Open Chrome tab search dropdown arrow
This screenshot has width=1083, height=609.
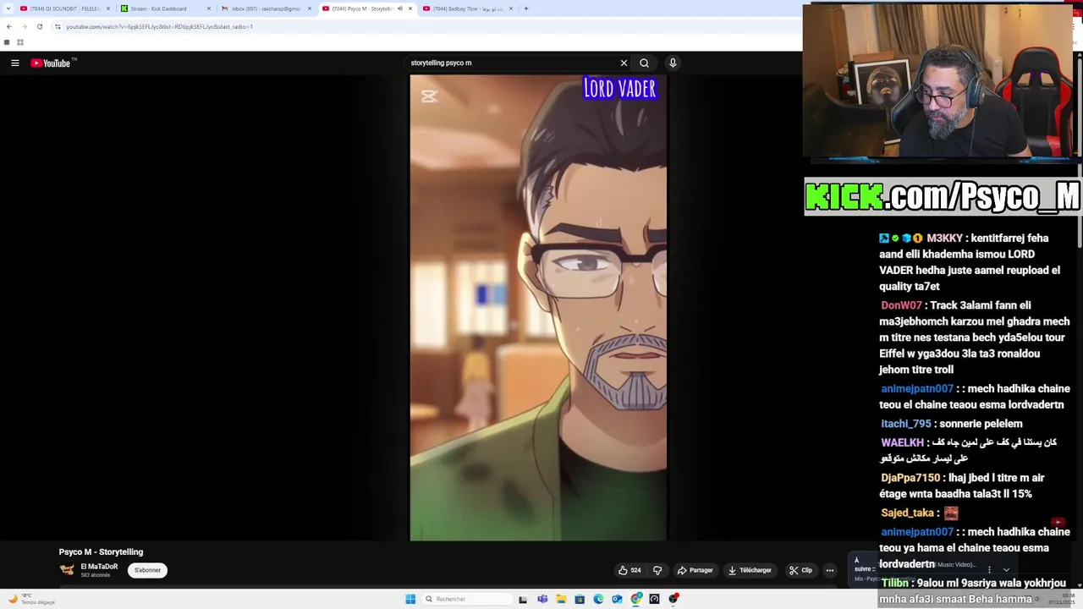tap(7, 8)
